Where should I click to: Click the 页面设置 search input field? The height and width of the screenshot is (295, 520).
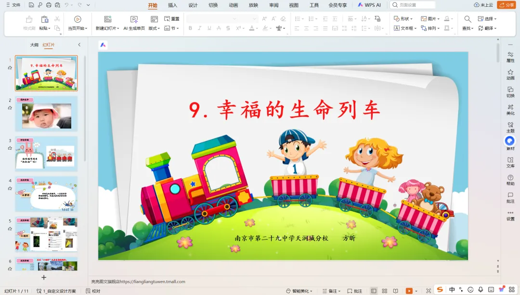tap(413, 5)
